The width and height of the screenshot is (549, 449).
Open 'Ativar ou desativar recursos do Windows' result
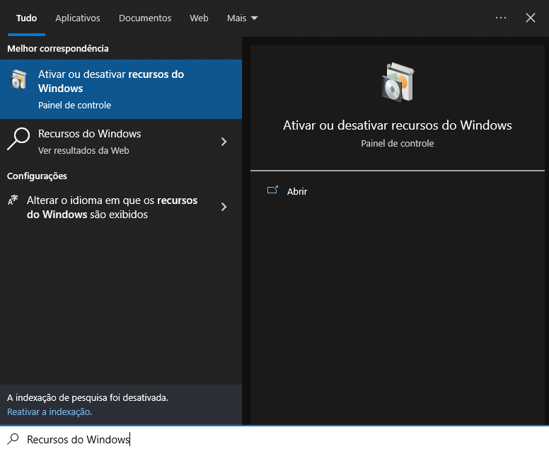coord(121,89)
